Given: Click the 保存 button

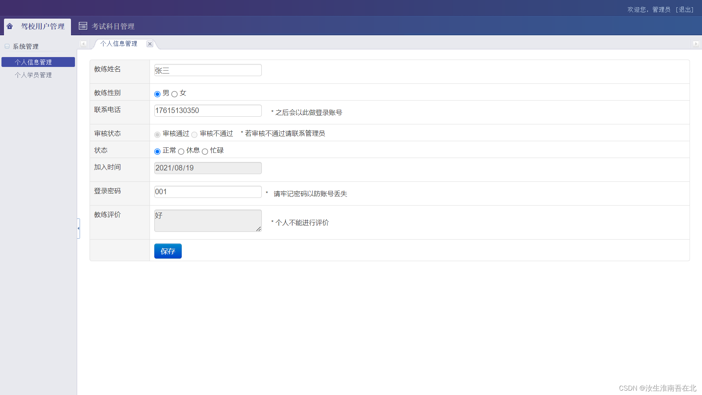Looking at the screenshot, I should click(168, 251).
